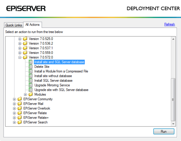Click the EPiServer Overlook folder icon
Screen dimensions: 181x141
pyautogui.click(x=20, y=108)
